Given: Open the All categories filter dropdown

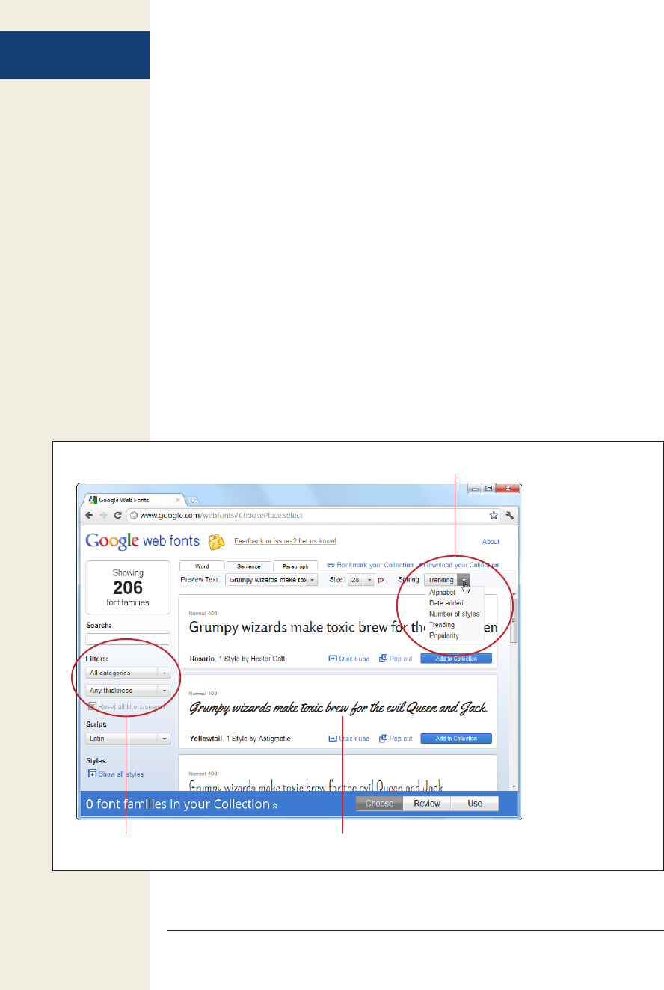Looking at the screenshot, I should 128,673.
